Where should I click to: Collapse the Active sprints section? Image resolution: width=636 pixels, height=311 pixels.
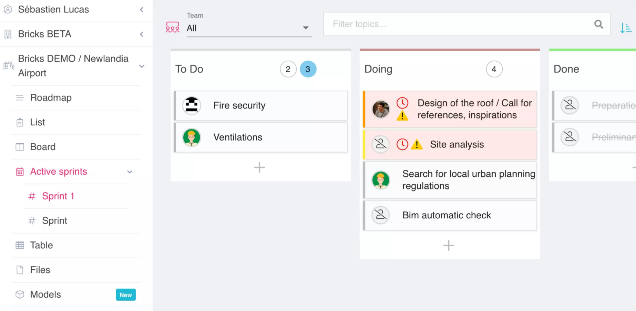(130, 172)
